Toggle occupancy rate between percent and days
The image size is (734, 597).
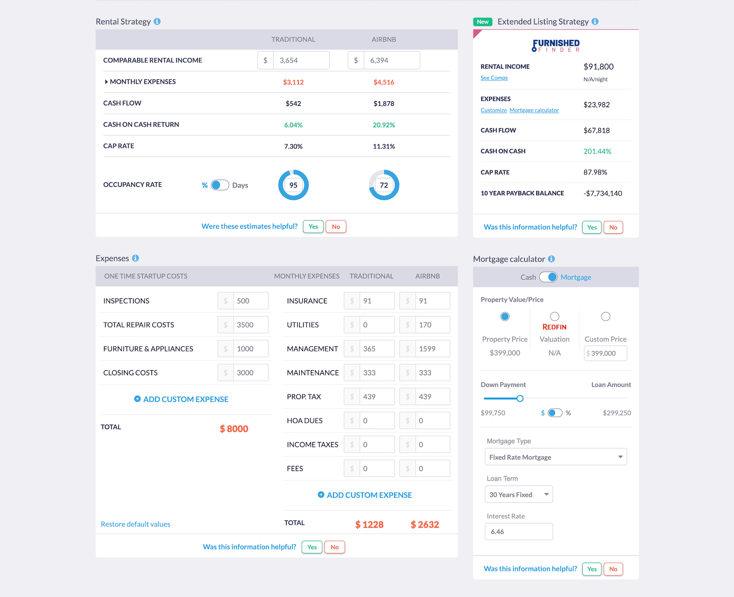point(220,185)
